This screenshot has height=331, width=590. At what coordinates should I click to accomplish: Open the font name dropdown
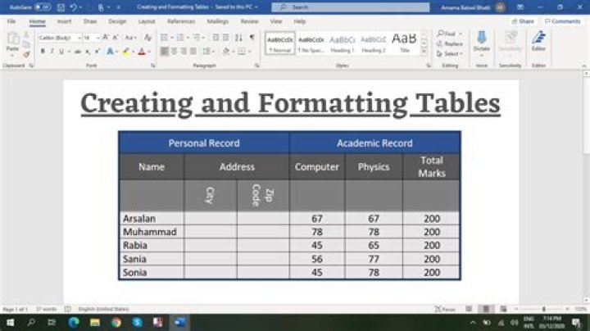click(x=79, y=38)
